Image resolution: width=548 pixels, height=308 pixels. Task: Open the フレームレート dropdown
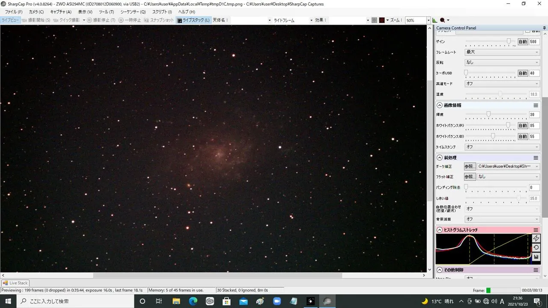[502, 52]
